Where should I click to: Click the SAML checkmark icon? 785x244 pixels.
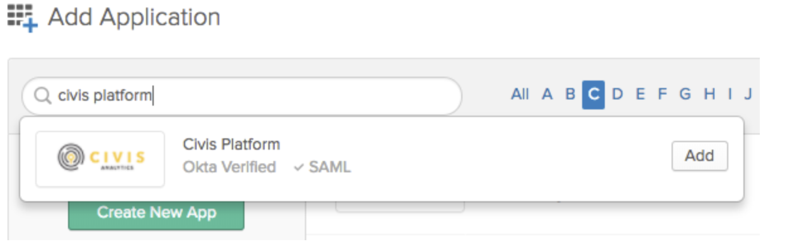pos(299,167)
